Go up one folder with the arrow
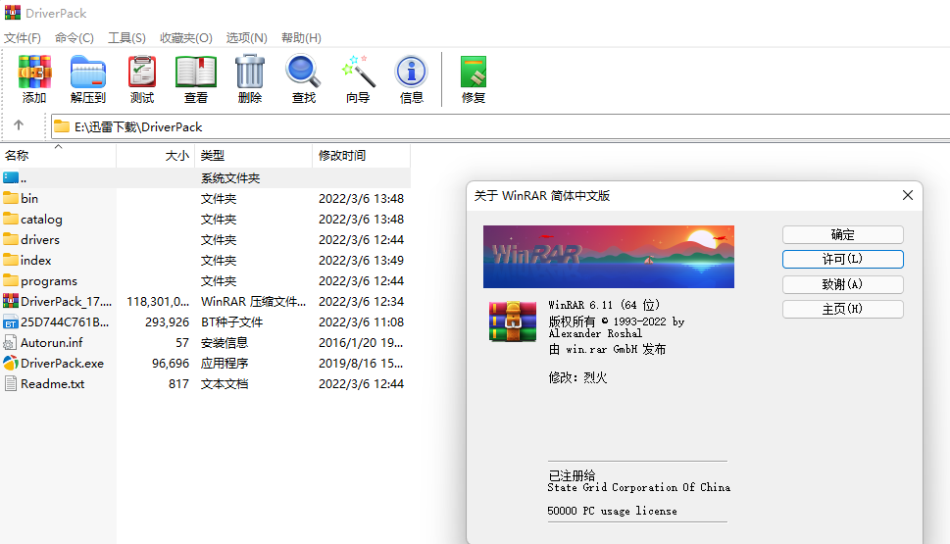The height and width of the screenshot is (544, 950). 19,125
